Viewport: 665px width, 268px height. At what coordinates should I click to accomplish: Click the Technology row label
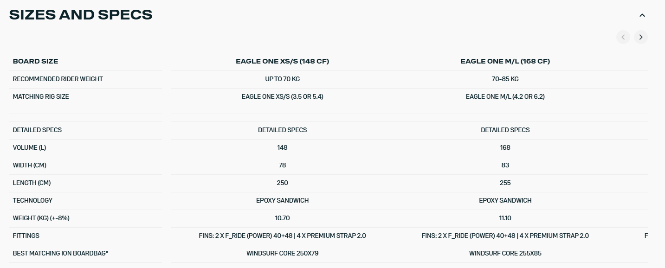[32, 200]
